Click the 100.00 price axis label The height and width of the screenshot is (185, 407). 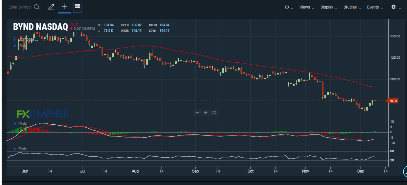[x=395, y=79]
